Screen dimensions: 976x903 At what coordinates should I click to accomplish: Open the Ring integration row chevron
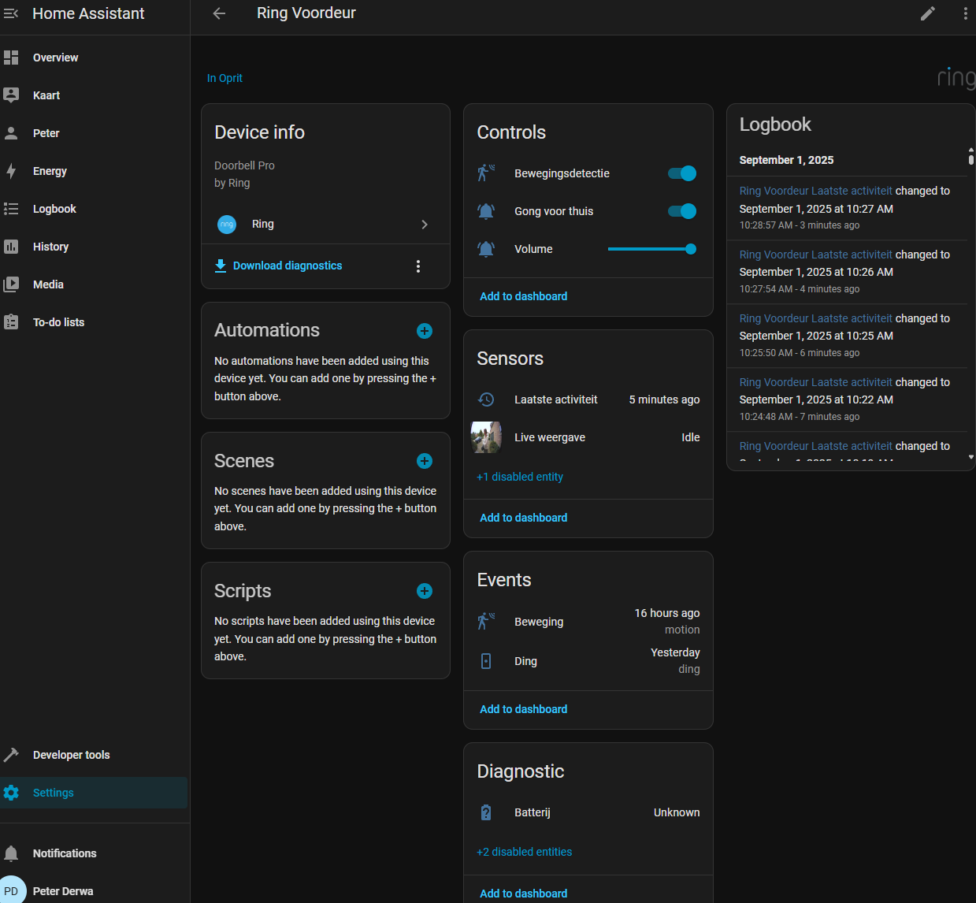(425, 225)
